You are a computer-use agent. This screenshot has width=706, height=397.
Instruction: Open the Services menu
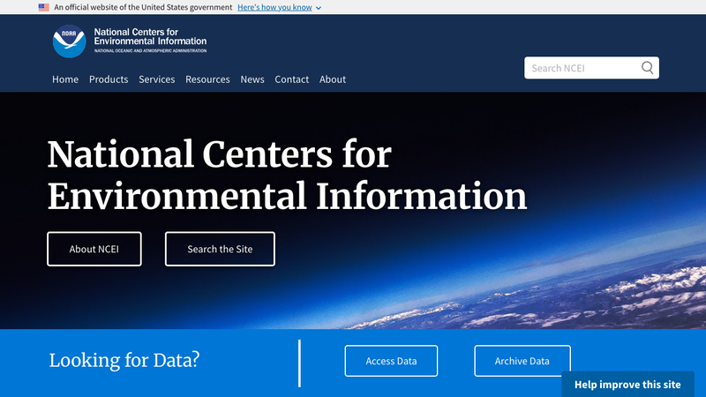click(157, 79)
